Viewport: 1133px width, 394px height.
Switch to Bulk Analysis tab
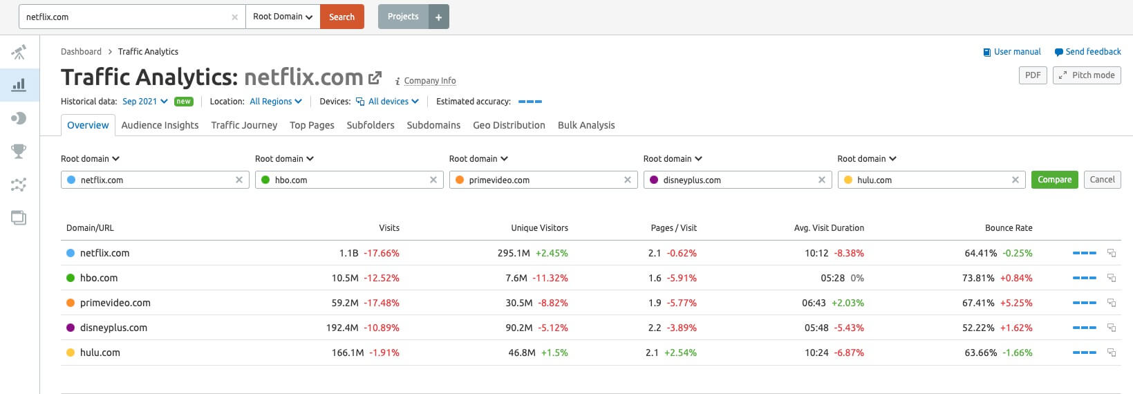pyautogui.click(x=586, y=125)
